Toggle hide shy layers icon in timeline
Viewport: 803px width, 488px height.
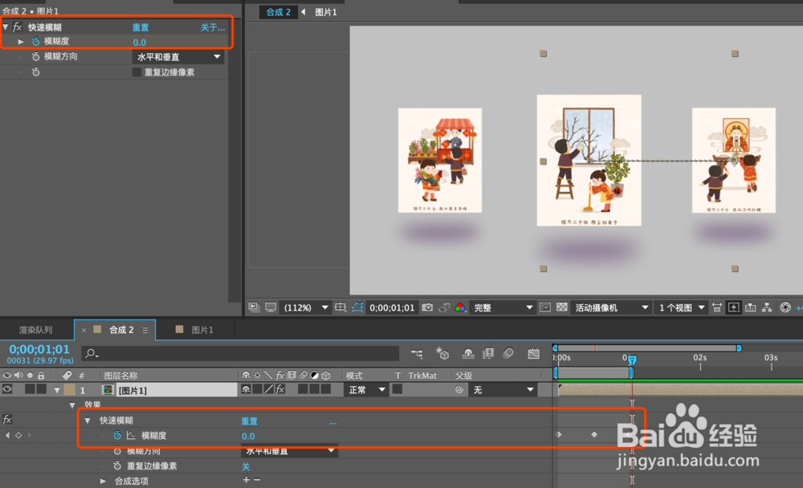467,353
